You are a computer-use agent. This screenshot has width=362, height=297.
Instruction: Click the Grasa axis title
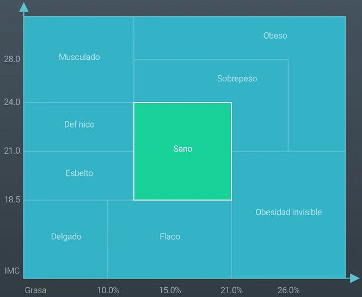[35, 290]
